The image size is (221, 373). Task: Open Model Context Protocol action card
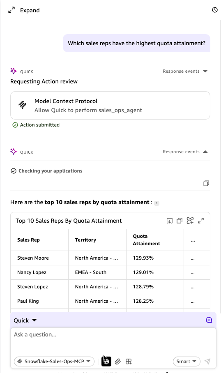(x=110, y=106)
